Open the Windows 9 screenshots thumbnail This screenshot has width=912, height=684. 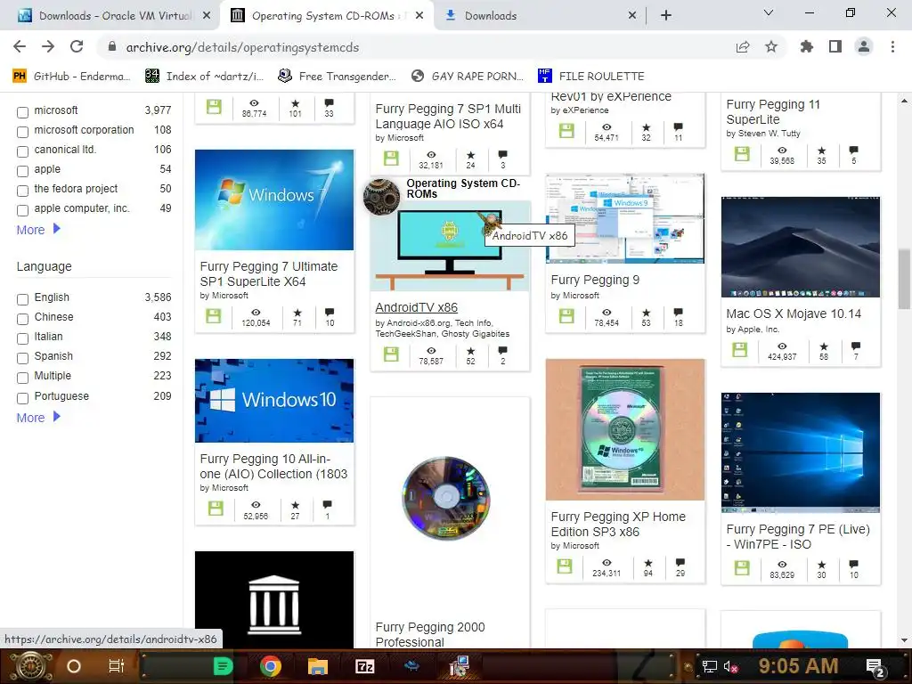[624, 219]
